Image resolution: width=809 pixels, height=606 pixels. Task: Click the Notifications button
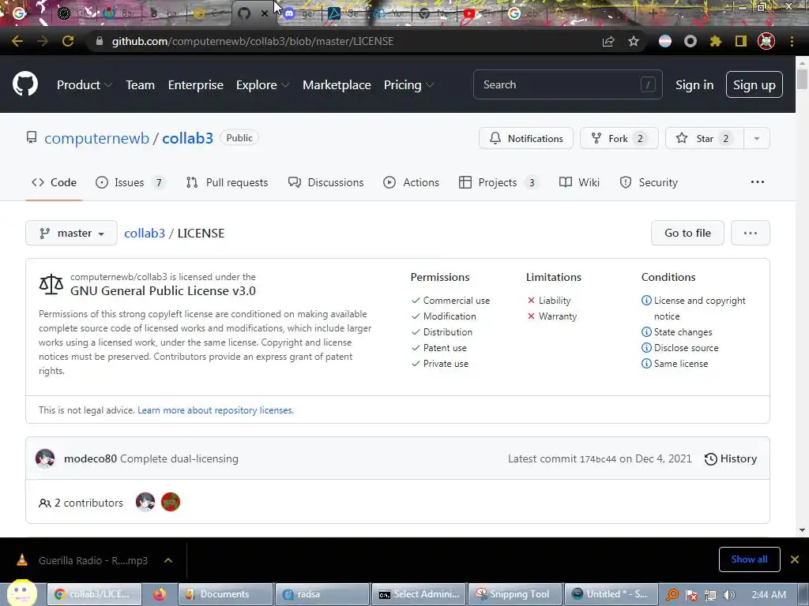(x=526, y=138)
